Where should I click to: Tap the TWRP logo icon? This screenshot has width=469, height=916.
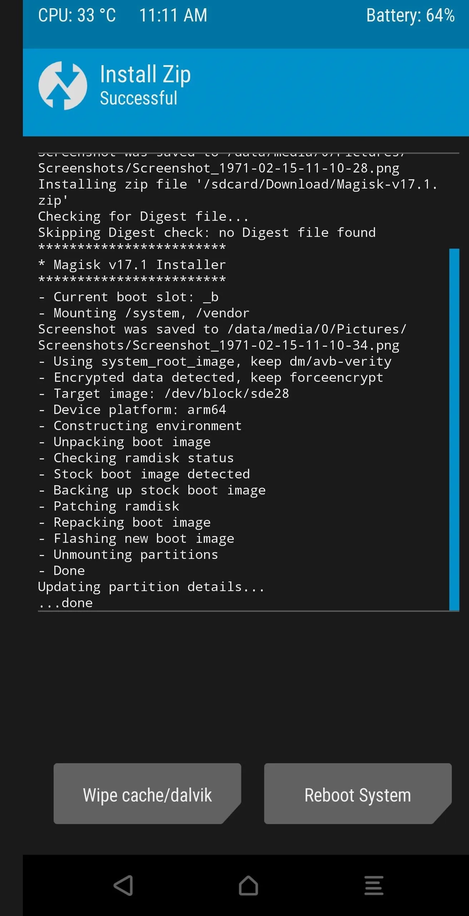(63, 86)
